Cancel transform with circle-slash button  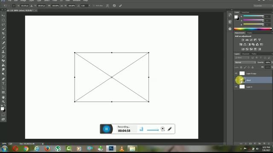pyautogui.click(x=114, y=6)
